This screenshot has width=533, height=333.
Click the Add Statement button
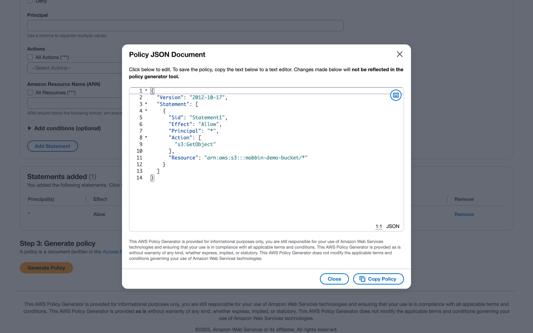(52, 146)
